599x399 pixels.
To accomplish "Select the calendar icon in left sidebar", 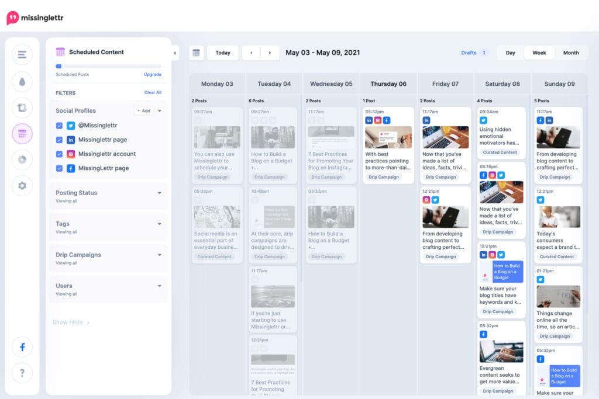I will [22, 134].
